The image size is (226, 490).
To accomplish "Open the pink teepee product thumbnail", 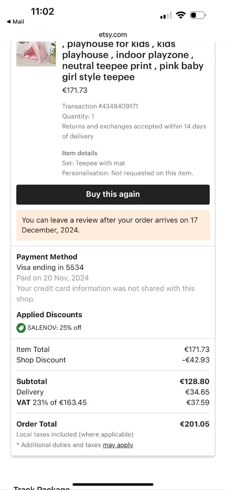I will [36, 53].
